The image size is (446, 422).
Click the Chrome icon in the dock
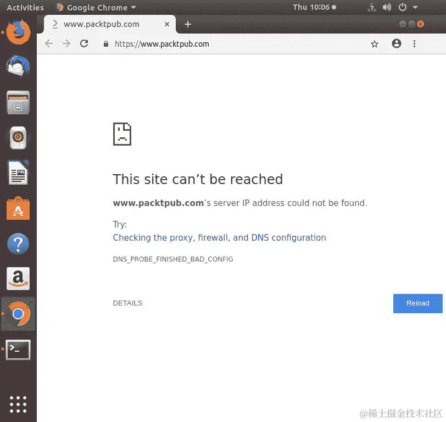tap(19, 314)
